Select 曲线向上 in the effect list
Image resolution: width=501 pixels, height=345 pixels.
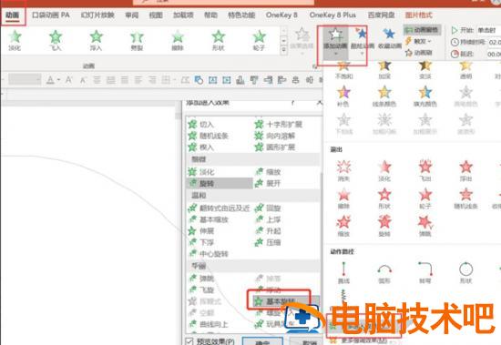209,324
